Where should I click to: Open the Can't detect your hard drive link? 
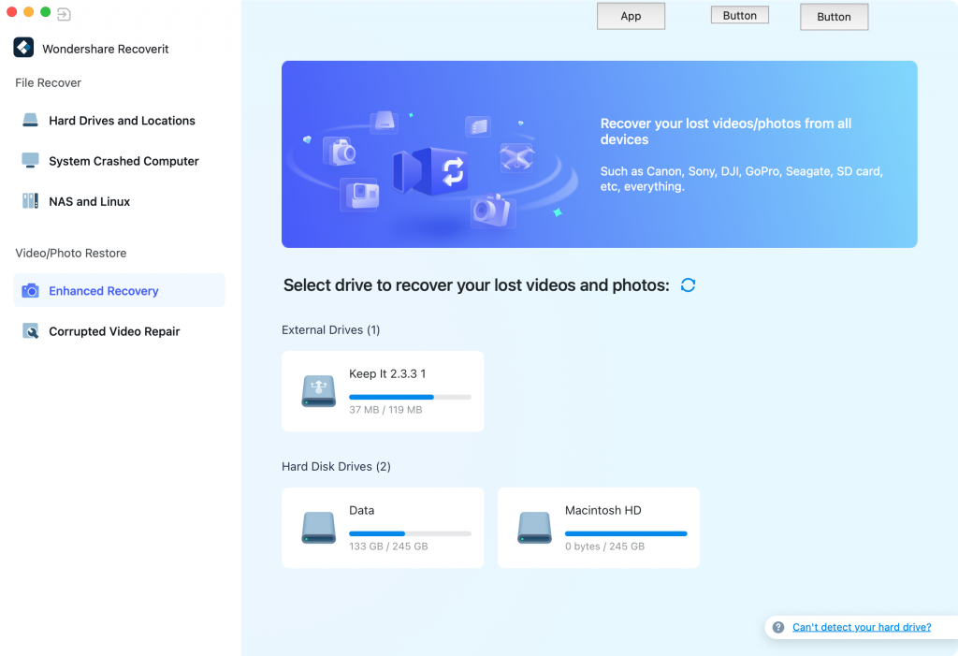pyautogui.click(x=862, y=627)
